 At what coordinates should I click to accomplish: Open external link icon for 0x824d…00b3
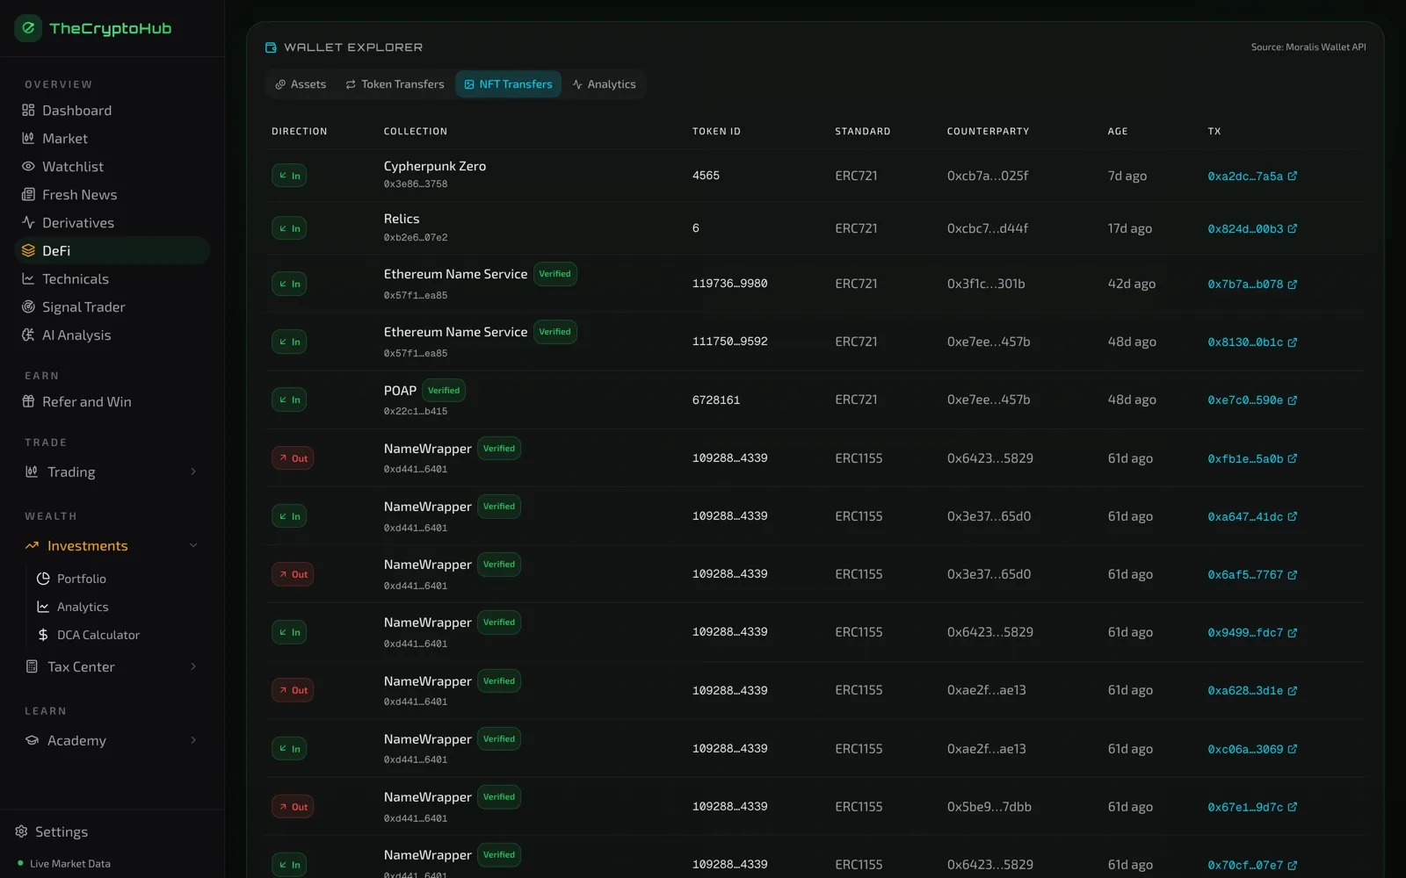click(x=1293, y=228)
